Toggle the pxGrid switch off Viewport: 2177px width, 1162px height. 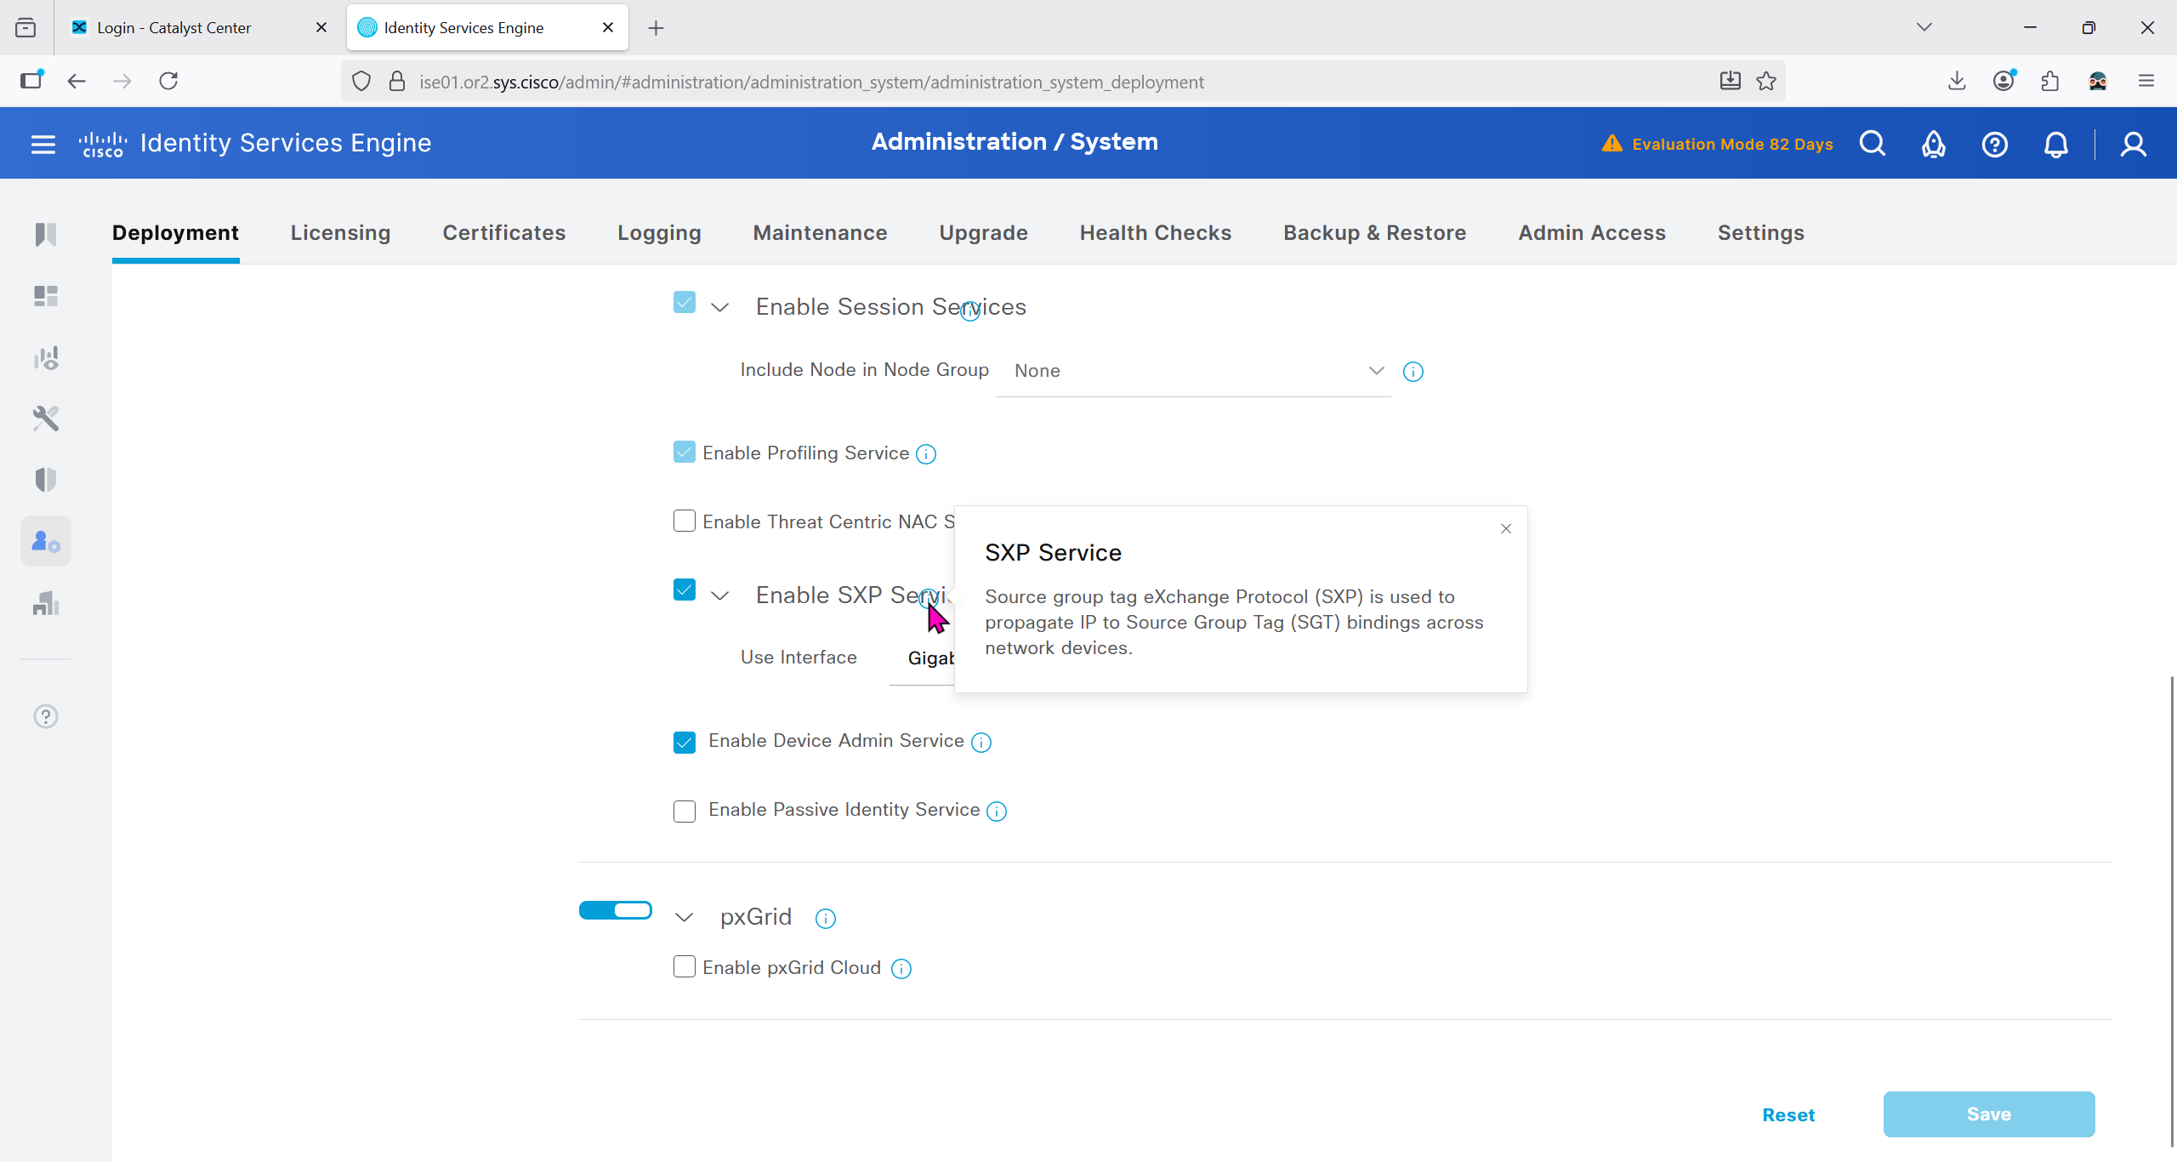tap(616, 910)
